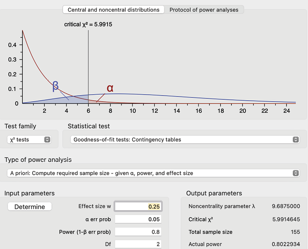
Task: Click the red α label in the plot
Action: [x=110, y=88]
